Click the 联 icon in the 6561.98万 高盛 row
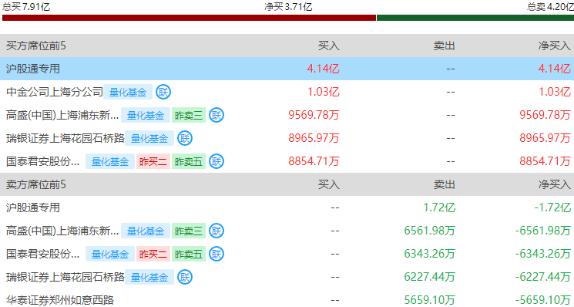The image size is (574, 307). pos(217,231)
